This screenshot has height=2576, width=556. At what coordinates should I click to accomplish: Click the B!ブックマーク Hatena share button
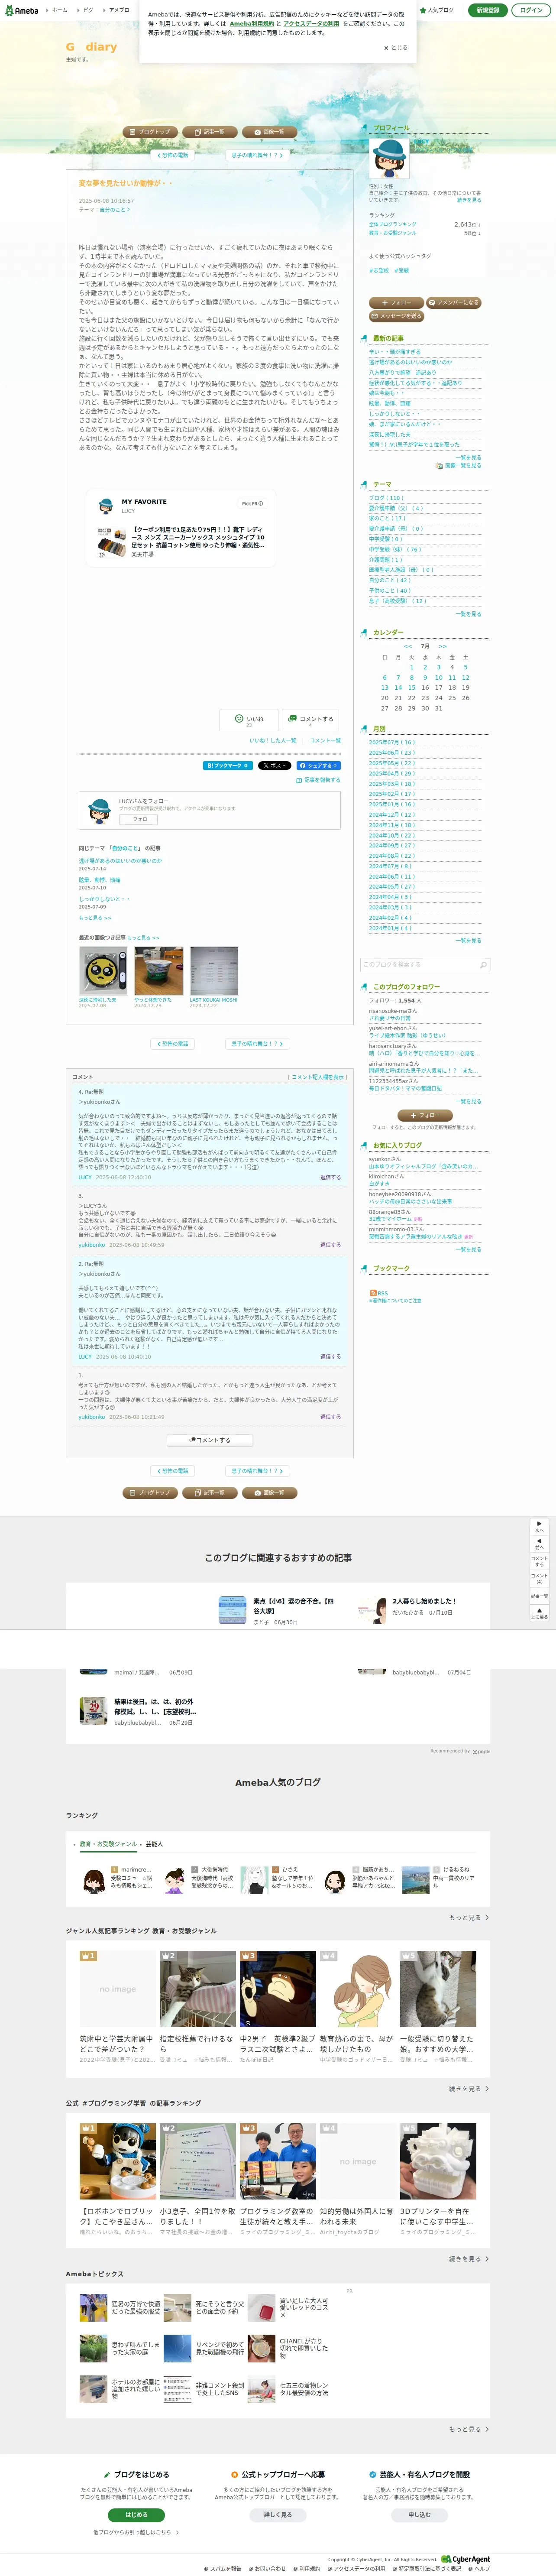[x=228, y=766]
